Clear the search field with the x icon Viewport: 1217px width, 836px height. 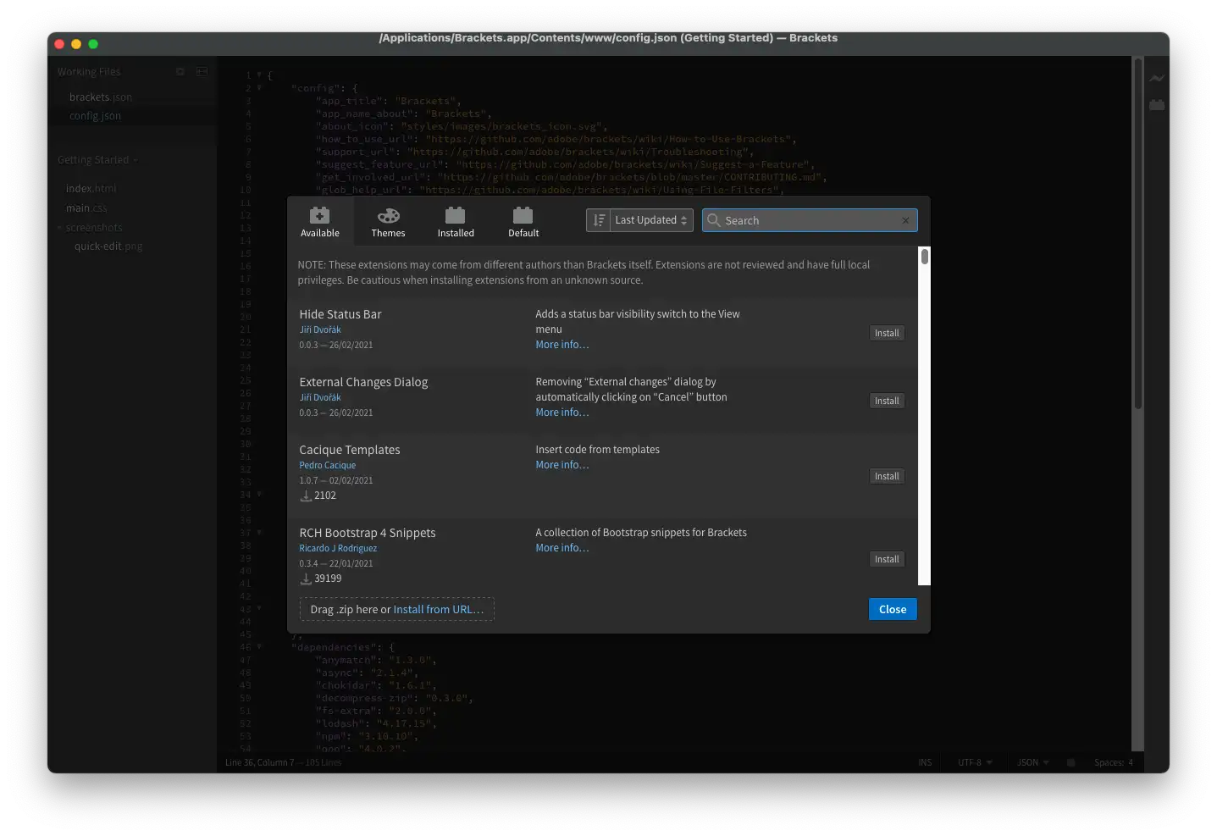point(905,220)
